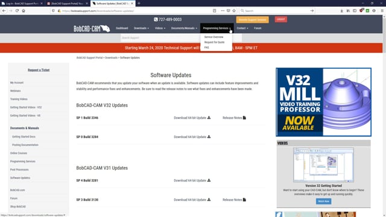This screenshot has height=217, width=386.
Task: Click the download icon for SP 4 Build 3281
Action: pos(209,180)
